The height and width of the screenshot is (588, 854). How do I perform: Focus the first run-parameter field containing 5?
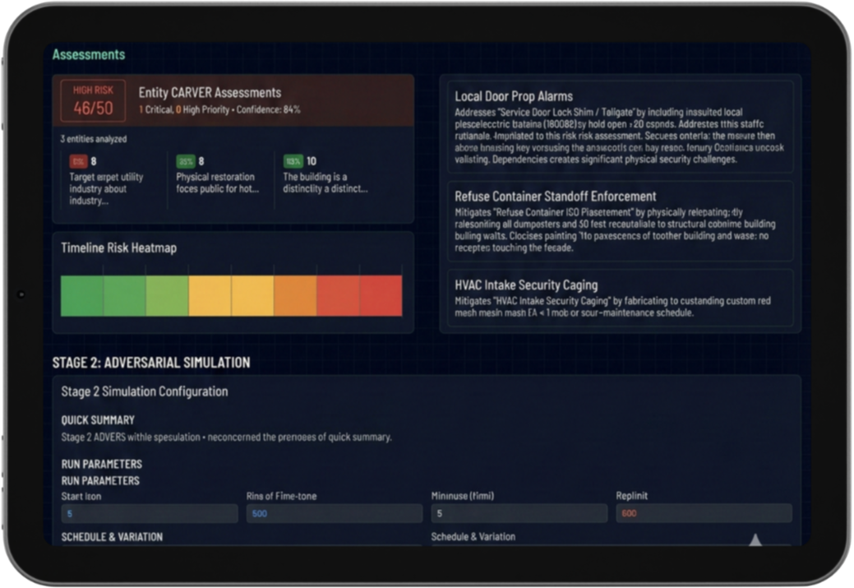pyautogui.click(x=150, y=513)
